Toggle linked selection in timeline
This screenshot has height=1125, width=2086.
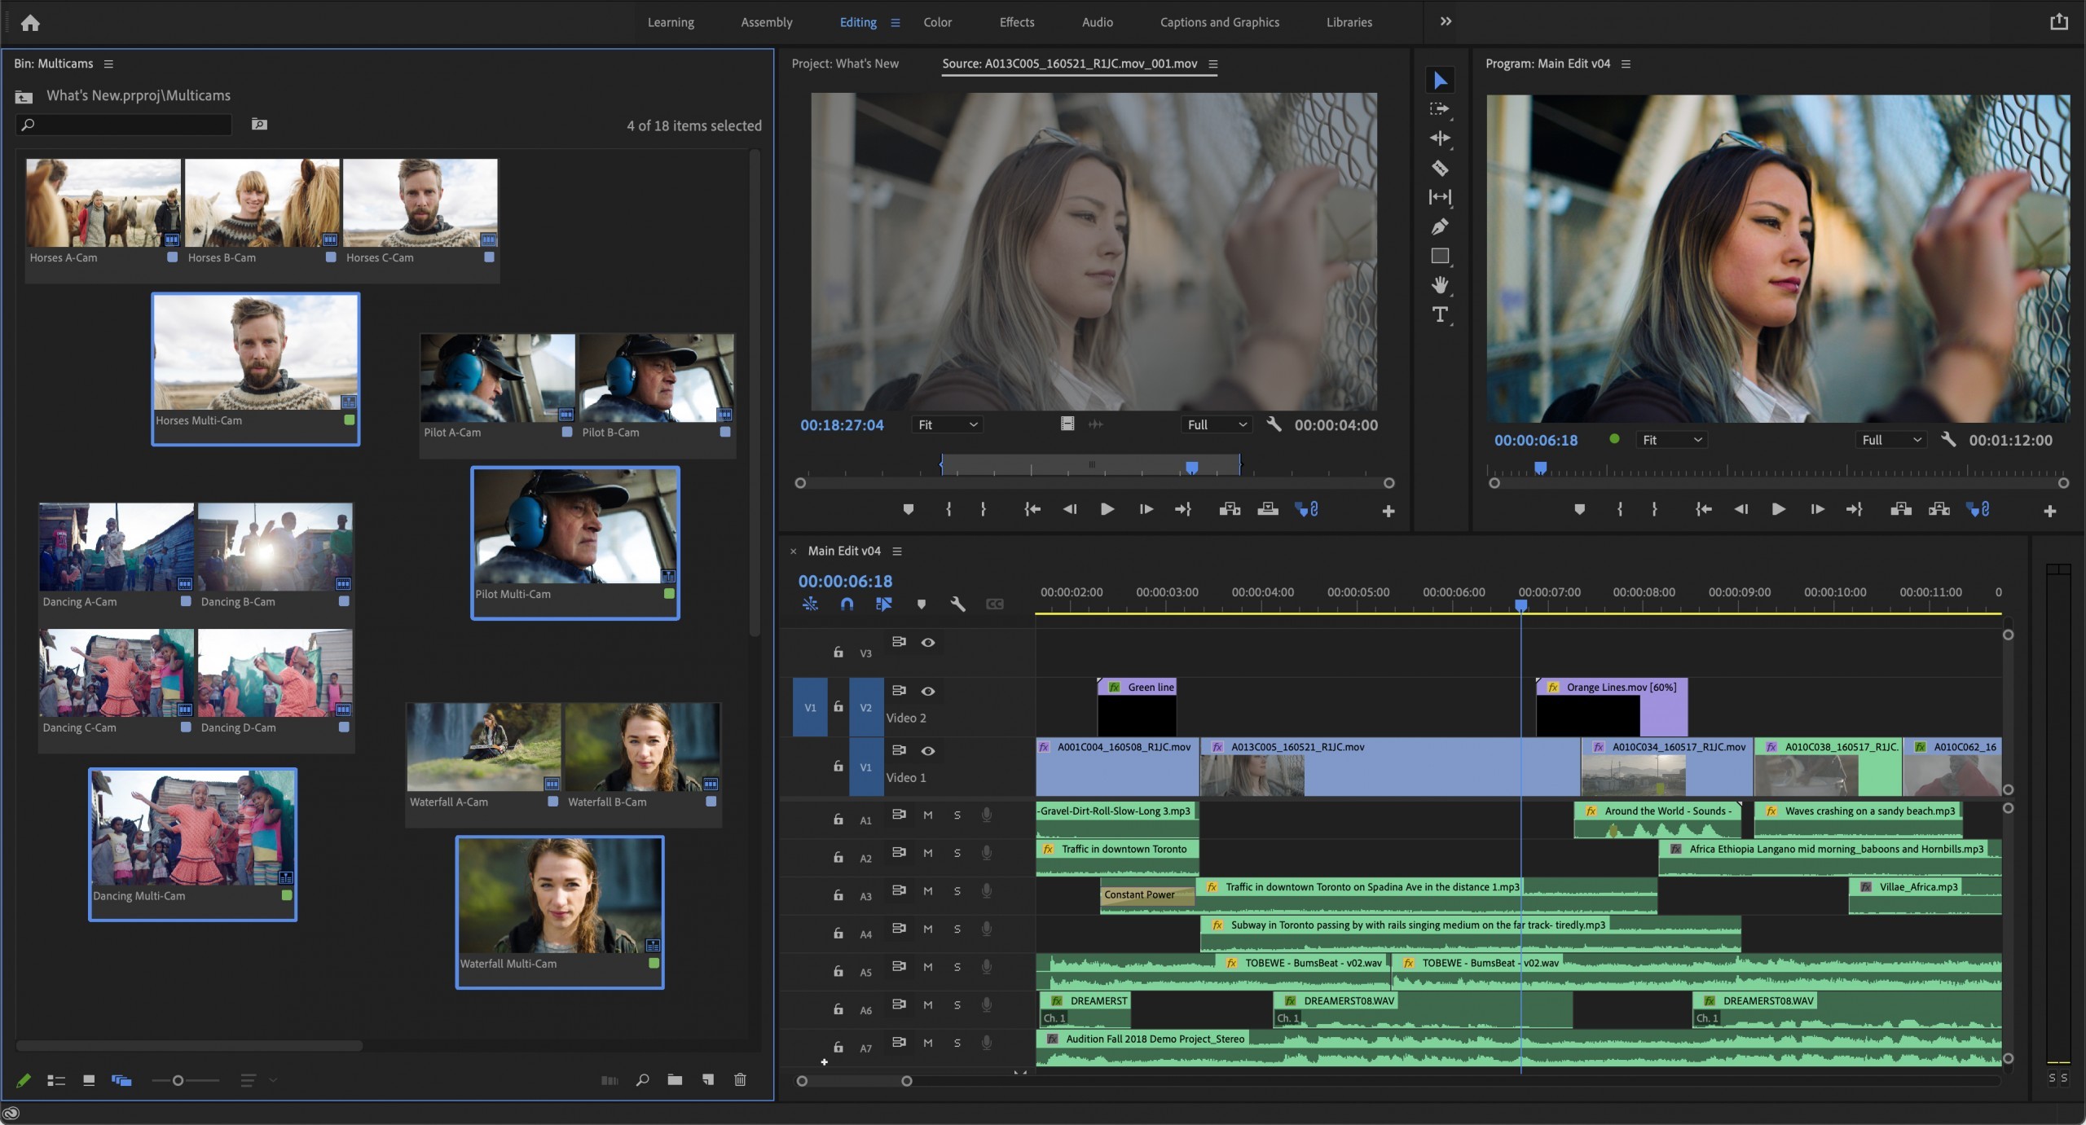click(884, 604)
